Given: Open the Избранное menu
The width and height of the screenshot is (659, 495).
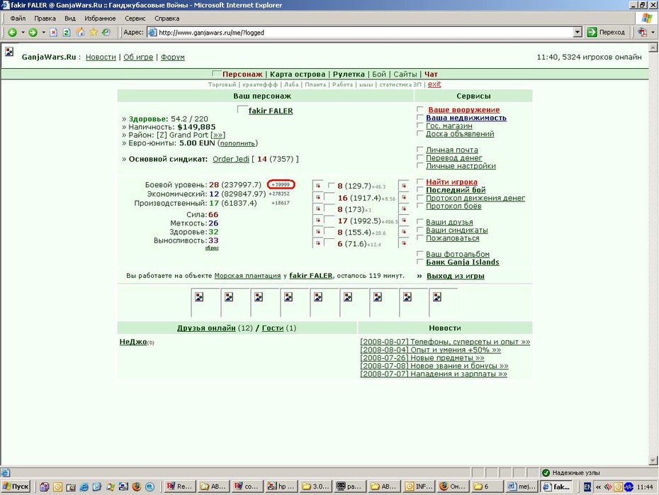Looking at the screenshot, I should point(100,18).
